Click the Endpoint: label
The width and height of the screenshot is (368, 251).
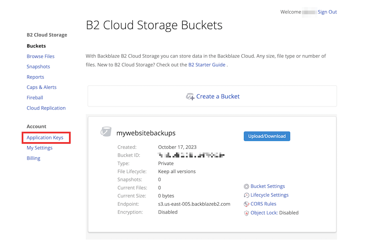128,204
